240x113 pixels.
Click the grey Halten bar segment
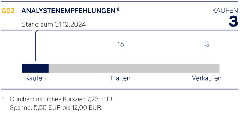click(121, 68)
